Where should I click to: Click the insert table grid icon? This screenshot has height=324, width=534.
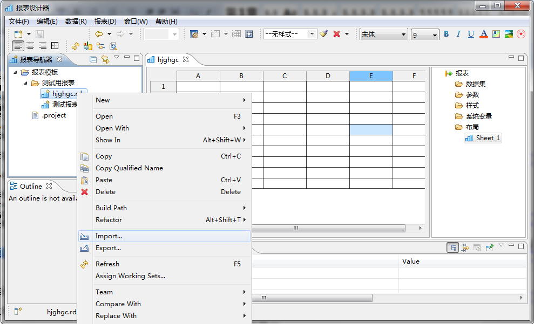[x=236, y=34]
